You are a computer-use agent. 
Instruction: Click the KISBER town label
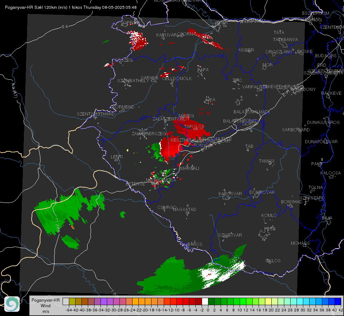[x=246, y=50]
